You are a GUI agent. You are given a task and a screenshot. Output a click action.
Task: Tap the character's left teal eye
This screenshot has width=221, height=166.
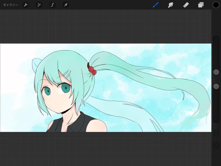(x=66, y=88)
